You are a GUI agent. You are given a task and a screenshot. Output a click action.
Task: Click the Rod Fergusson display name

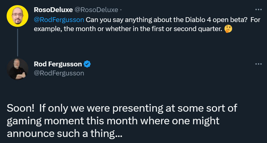[x=58, y=64]
